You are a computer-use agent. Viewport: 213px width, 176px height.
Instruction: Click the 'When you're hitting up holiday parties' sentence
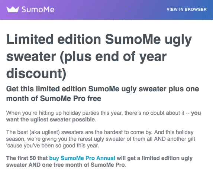coord(95,113)
